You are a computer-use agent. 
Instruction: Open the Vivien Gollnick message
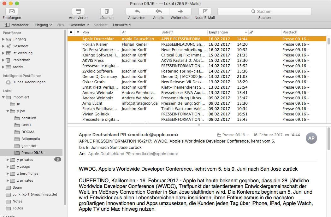[197, 114]
